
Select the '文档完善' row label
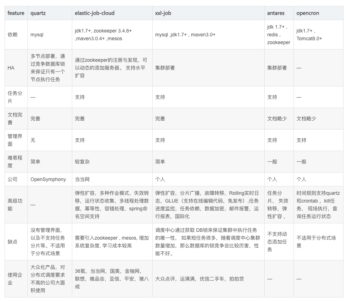[16, 119]
